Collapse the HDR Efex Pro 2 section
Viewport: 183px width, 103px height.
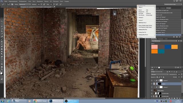tap(138, 23)
